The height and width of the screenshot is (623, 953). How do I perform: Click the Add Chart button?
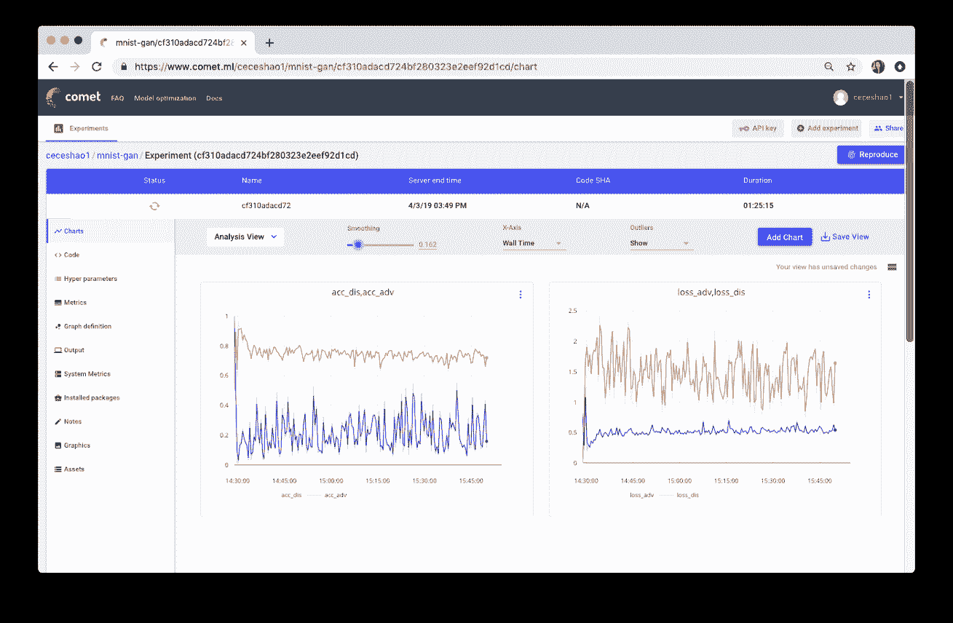(x=785, y=237)
